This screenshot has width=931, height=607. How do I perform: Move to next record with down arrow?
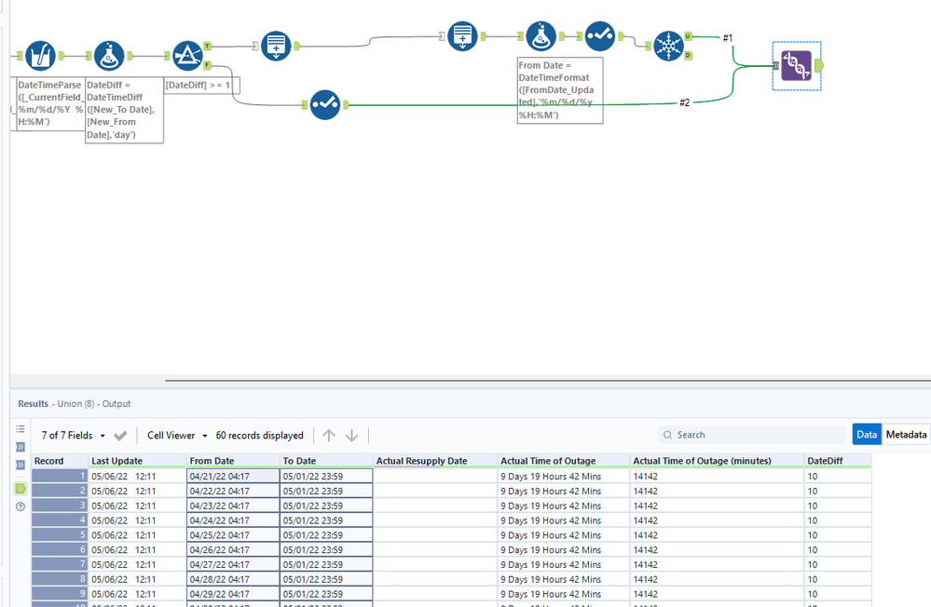pos(351,436)
